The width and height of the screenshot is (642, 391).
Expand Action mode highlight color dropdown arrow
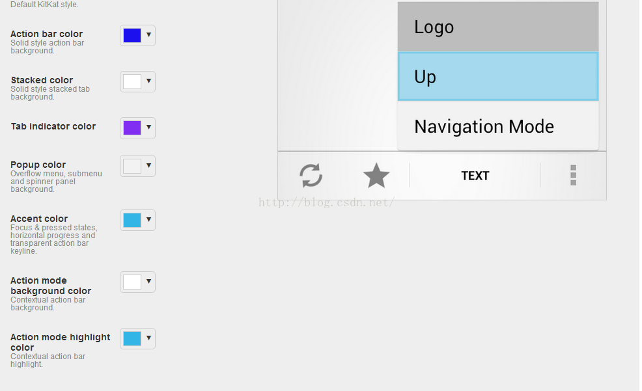149,338
